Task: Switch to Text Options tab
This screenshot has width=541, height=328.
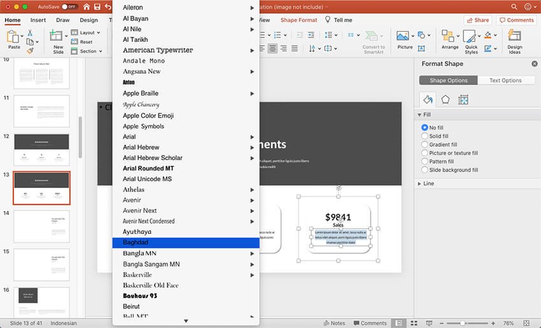Action: pyautogui.click(x=505, y=80)
